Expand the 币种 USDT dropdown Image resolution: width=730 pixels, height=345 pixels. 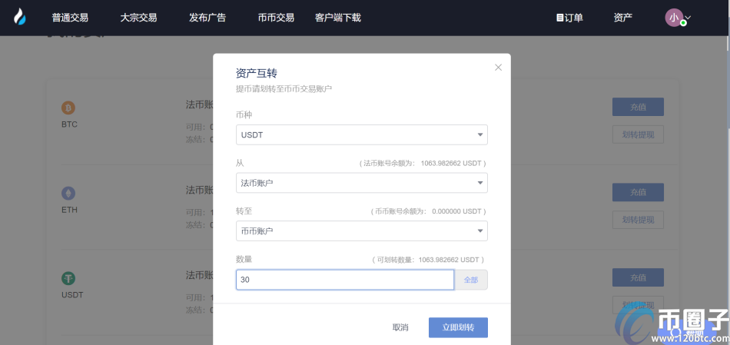point(361,135)
